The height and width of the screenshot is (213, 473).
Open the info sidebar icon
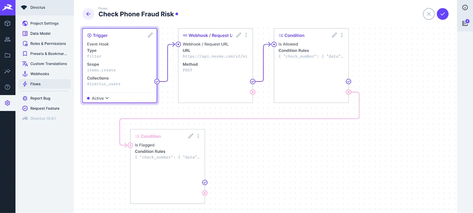click(465, 7)
